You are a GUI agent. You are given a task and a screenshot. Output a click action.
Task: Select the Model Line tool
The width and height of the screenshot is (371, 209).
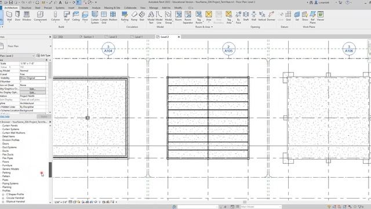(159, 17)
